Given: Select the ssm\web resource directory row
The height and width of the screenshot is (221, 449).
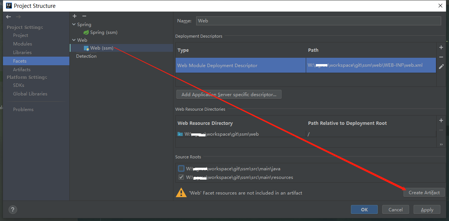Looking at the screenshot, I should (306, 134).
